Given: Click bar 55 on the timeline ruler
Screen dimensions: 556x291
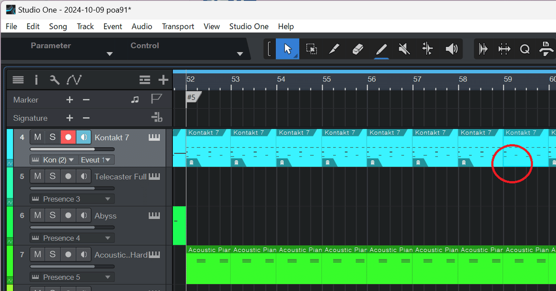Looking at the screenshot, I should tap(327, 79).
